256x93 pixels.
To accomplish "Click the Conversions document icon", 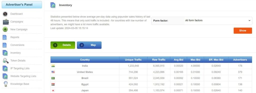I will (4, 45).
